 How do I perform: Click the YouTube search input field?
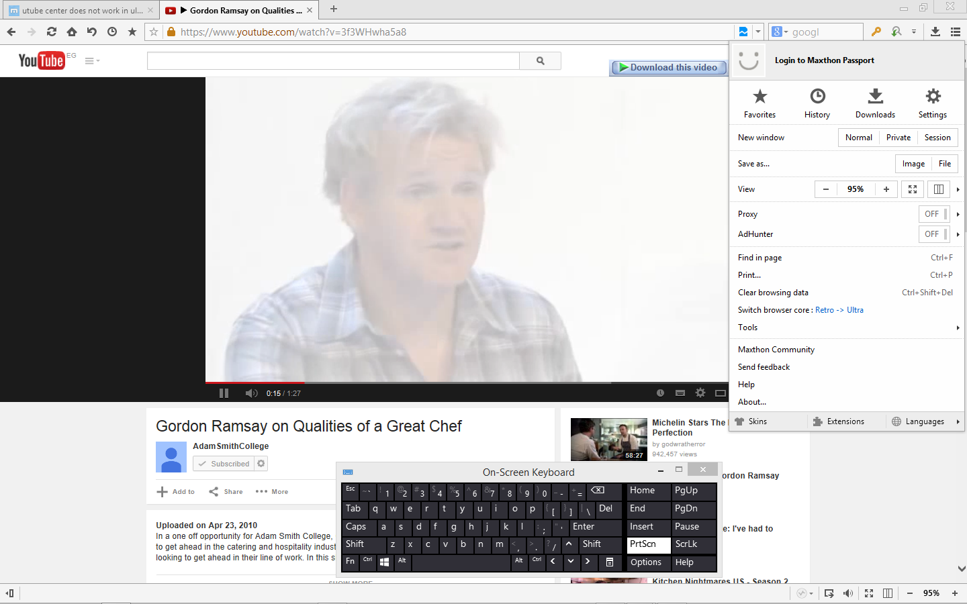[x=333, y=60]
